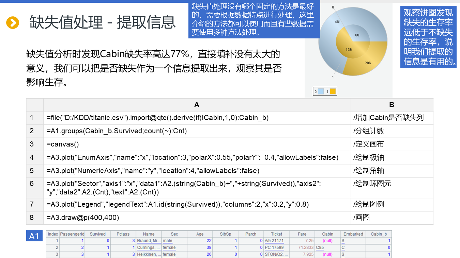This screenshot has height=258, width=460.
Task: Click the cell containing =canvas()
Action: point(197,144)
